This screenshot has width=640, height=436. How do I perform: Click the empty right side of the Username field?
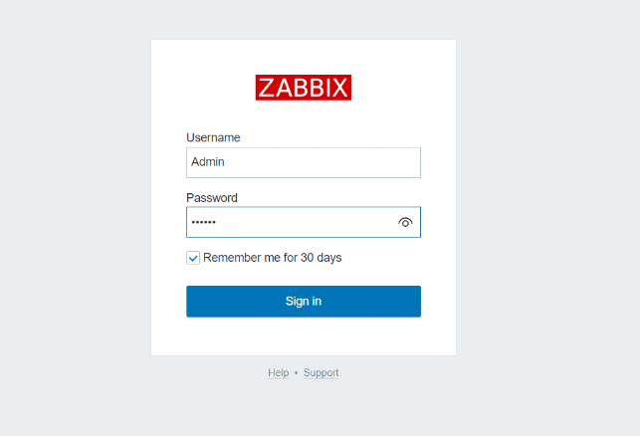pos(378,162)
